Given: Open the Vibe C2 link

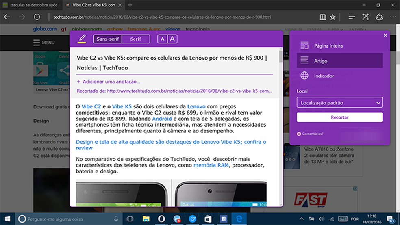Looking at the screenshot, I should 91,106.
